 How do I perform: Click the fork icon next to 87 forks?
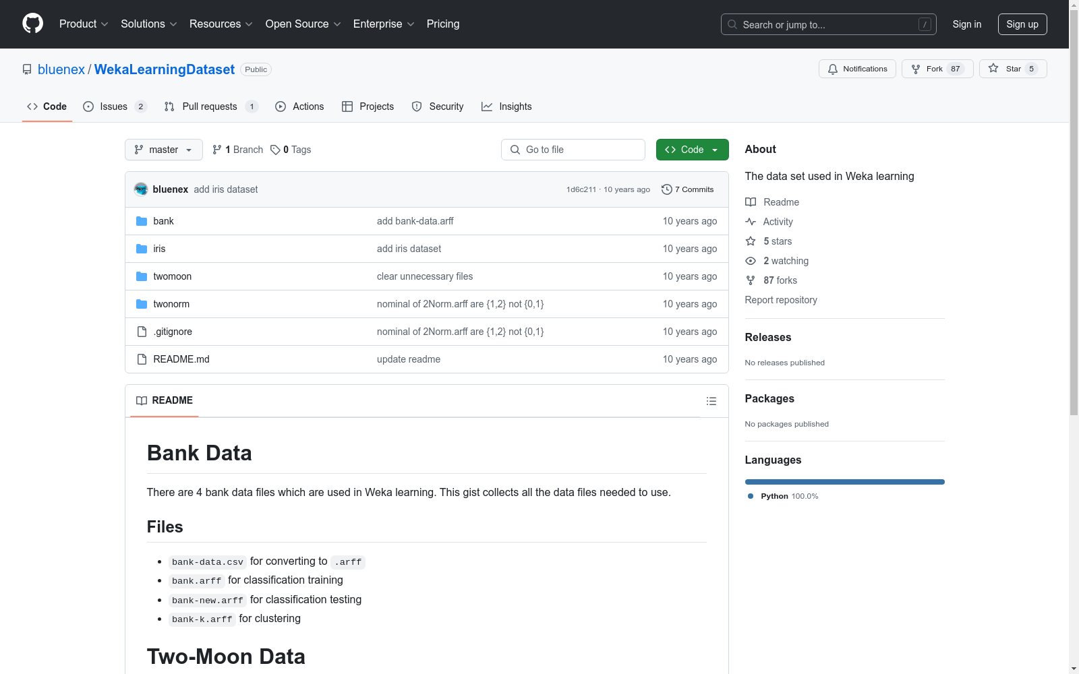(x=751, y=280)
